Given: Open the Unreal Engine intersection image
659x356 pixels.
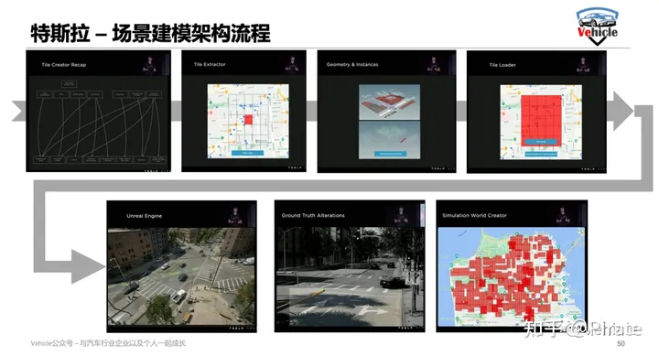Looking at the screenshot, I should tap(181, 276).
